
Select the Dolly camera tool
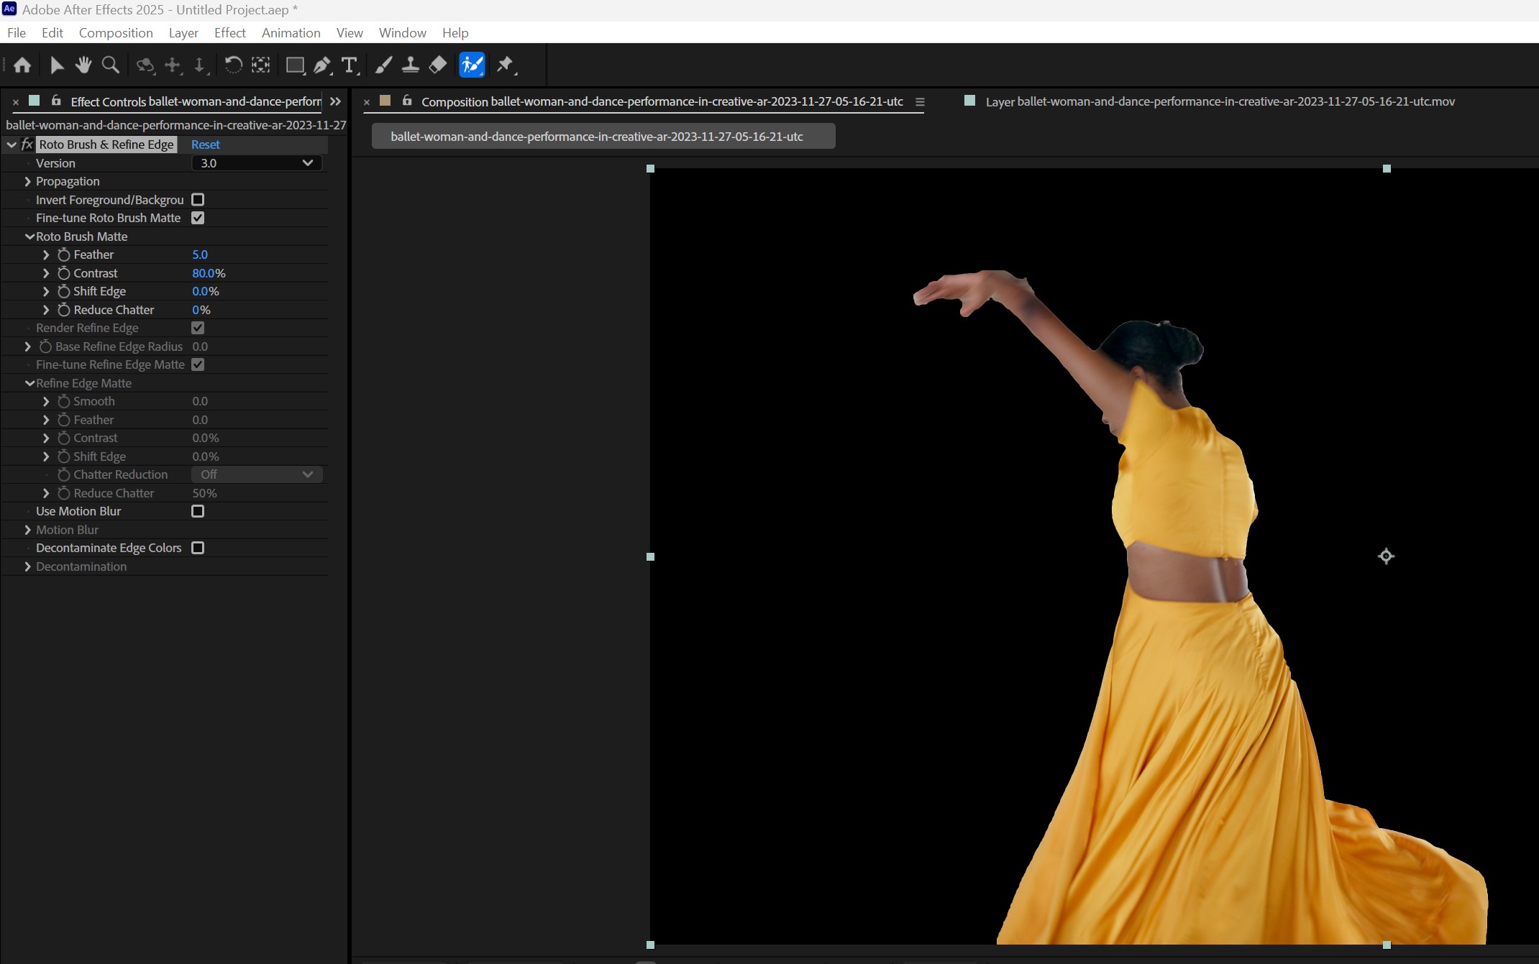(200, 65)
